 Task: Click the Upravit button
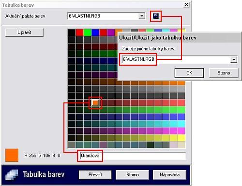[x=24, y=32]
